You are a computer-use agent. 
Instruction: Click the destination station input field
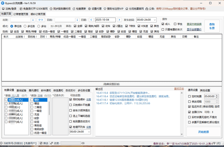coord(65,20)
